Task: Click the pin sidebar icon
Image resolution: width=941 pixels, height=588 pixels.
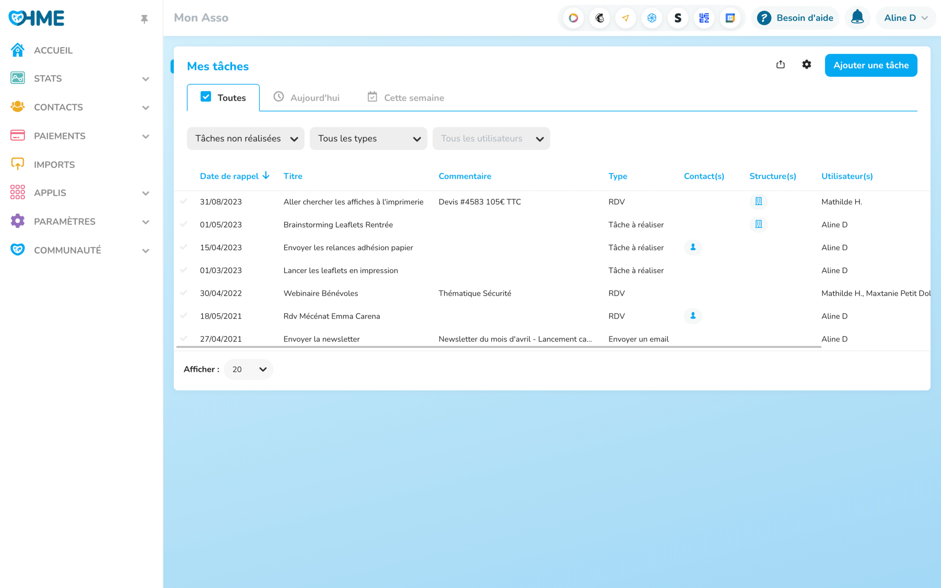Action: click(x=144, y=19)
